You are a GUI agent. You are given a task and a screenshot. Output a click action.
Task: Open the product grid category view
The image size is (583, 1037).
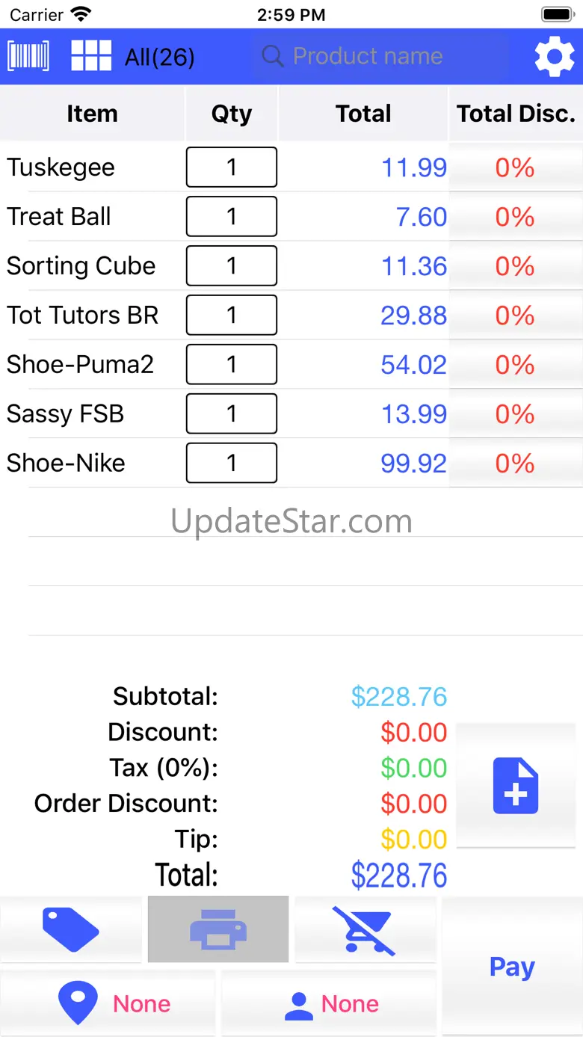click(x=91, y=56)
